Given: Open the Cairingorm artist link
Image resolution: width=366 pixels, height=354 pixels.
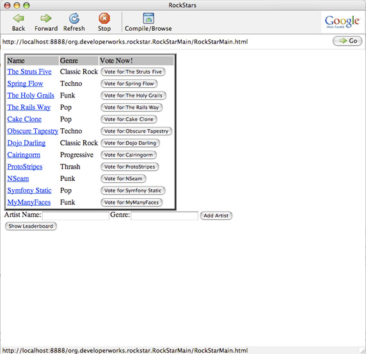Looking at the screenshot, I should [24, 155].
